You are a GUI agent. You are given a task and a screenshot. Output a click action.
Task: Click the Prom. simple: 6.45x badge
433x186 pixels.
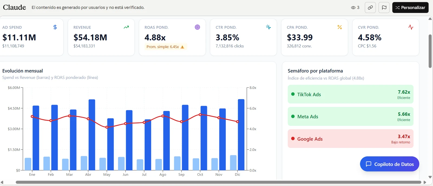165,47
